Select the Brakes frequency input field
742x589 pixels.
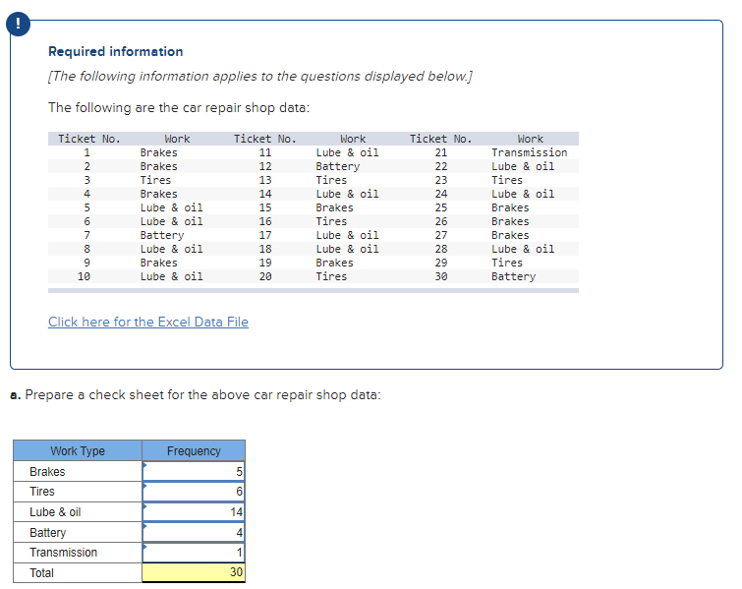pyautogui.click(x=194, y=472)
